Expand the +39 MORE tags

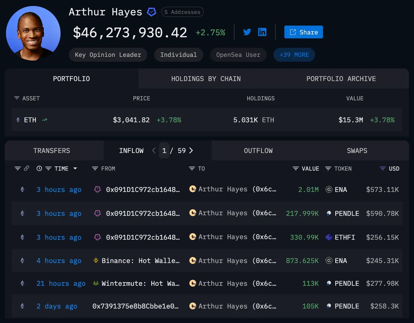[x=294, y=55]
